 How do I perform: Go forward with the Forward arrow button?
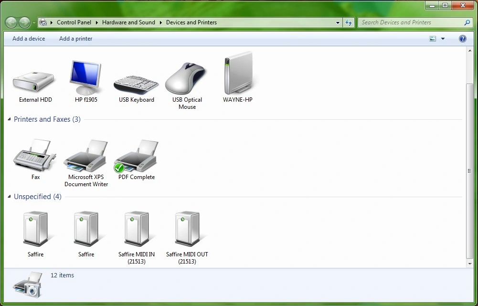[x=25, y=22]
